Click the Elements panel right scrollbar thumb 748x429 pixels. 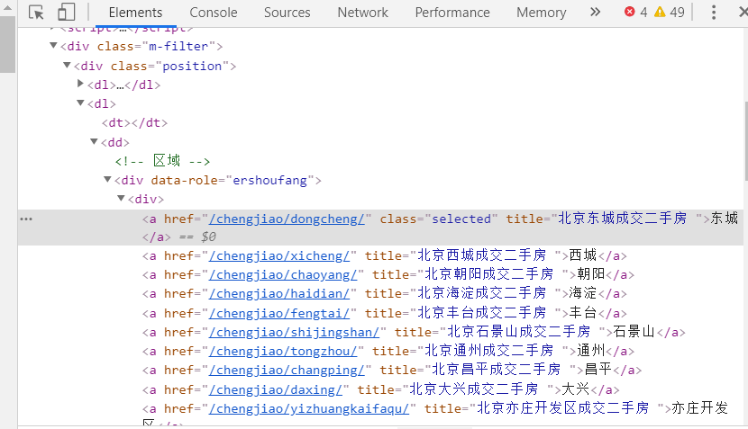coord(745,141)
